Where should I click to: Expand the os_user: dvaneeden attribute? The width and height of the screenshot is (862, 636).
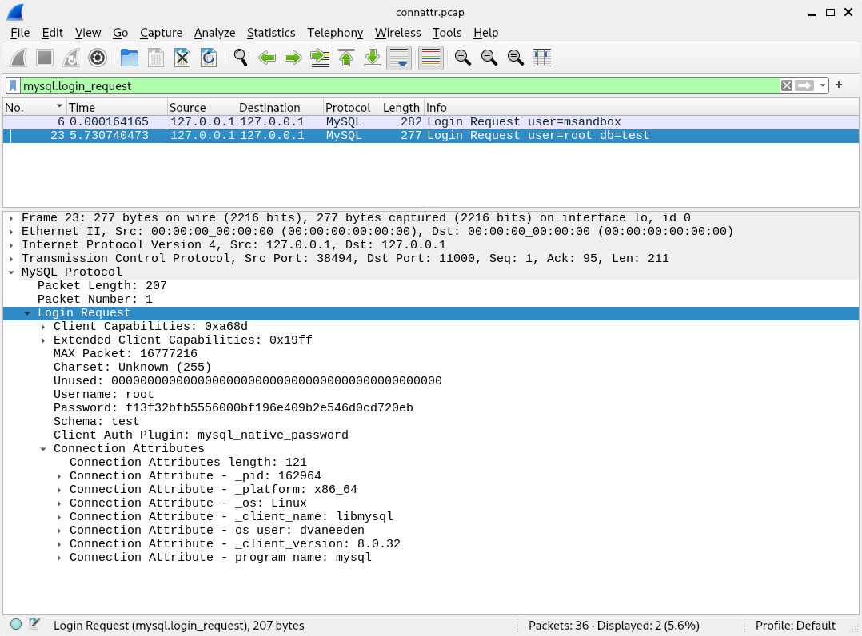click(x=59, y=531)
